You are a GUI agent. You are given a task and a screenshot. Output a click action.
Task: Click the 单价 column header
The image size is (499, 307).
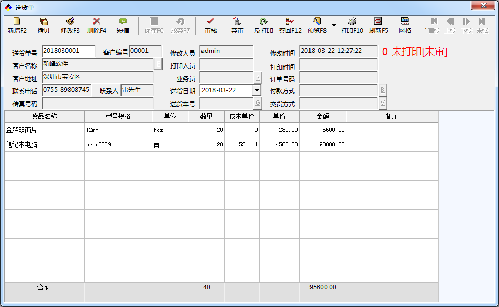pyautogui.click(x=279, y=116)
